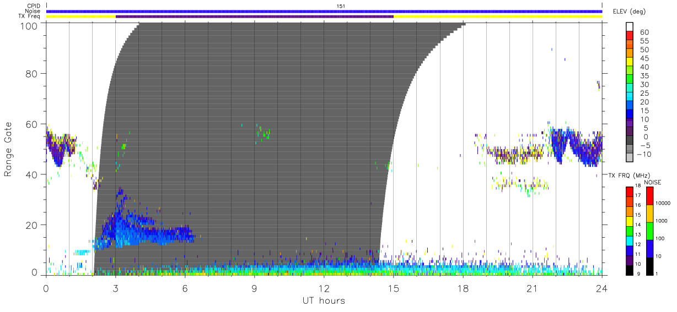Click ELEV colorbar label 55
The width and height of the screenshot is (677, 312).
(643, 41)
